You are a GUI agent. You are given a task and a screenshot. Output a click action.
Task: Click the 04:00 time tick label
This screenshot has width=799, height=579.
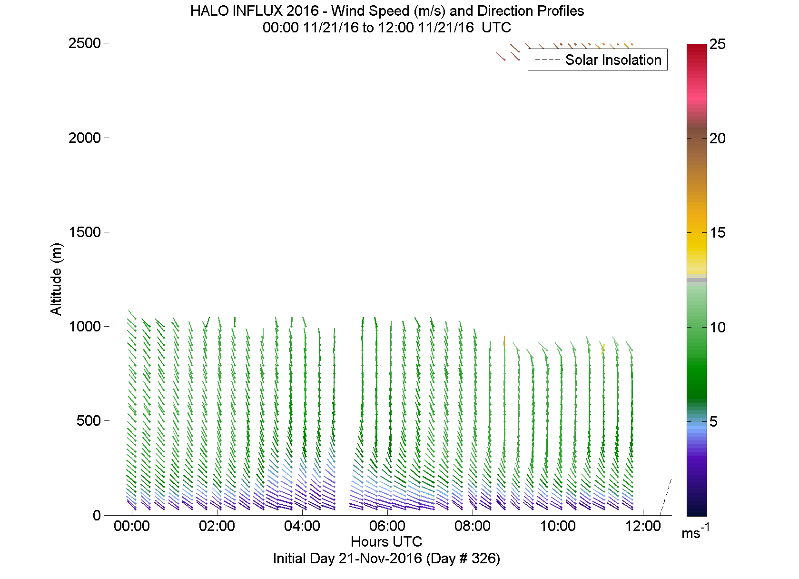(x=302, y=527)
